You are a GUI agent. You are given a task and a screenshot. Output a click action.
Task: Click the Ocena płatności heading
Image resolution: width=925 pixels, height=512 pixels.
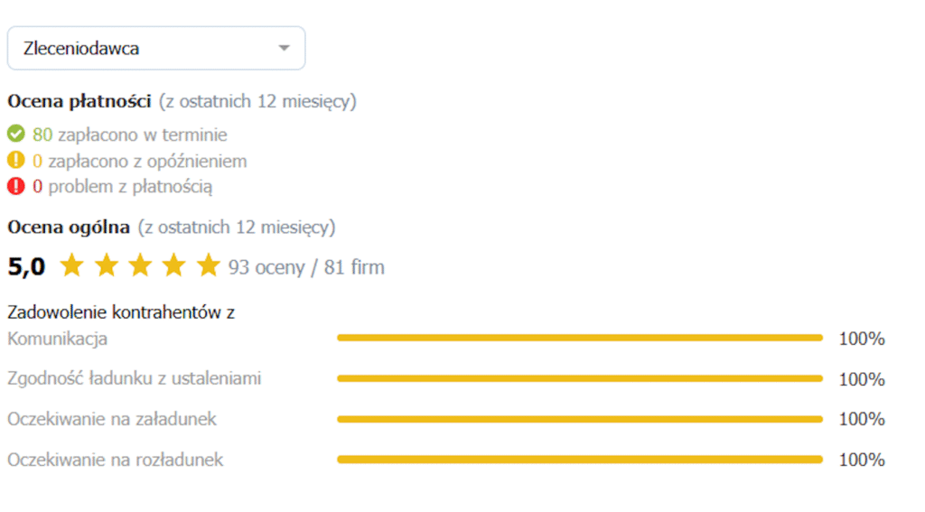[x=79, y=101]
